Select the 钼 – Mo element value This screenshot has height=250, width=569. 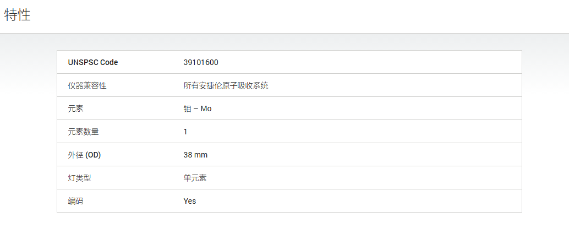pyautogui.click(x=198, y=108)
